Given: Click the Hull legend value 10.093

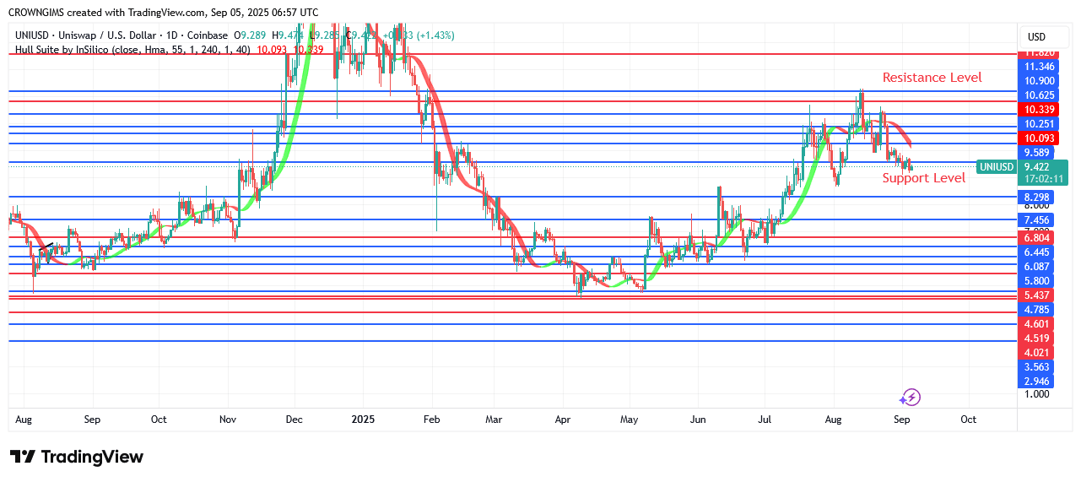Looking at the screenshot, I should pyautogui.click(x=272, y=50).
